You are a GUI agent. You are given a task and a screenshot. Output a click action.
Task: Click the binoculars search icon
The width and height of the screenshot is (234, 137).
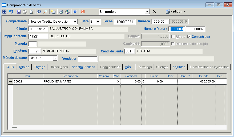(x=39, y=12)
